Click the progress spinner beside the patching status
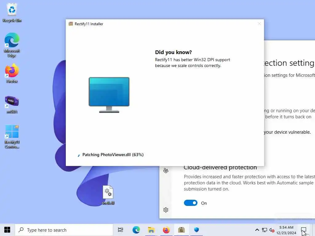The image size is (315, 236). click(78, 155)
